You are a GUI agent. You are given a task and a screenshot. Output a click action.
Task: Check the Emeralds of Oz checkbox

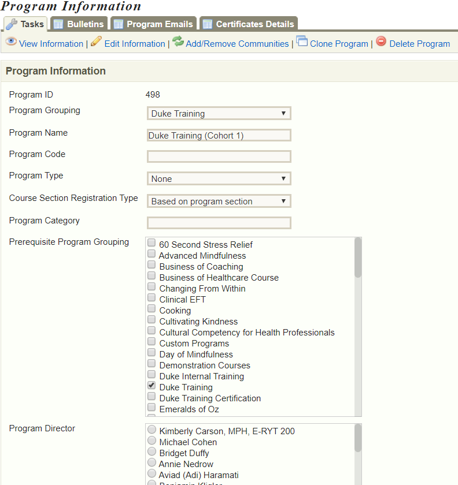[152, 408]
